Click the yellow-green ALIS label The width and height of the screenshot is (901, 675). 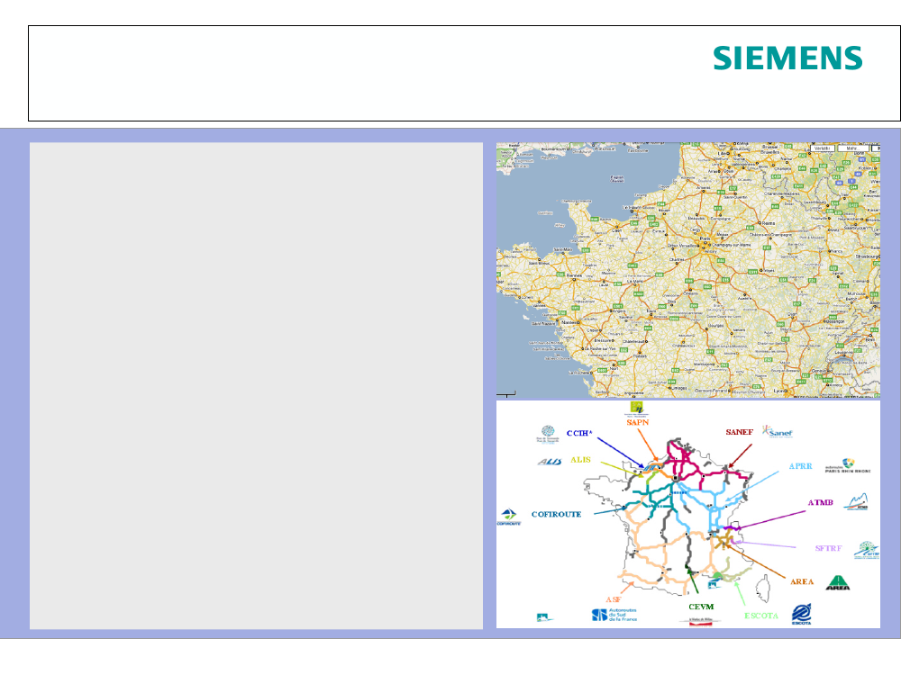pos(580,460)
